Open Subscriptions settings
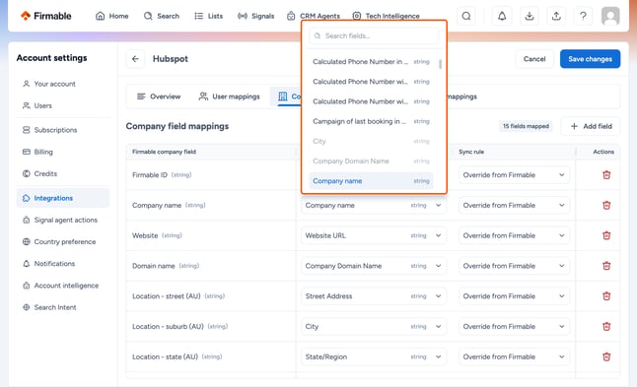 point(63,130)
